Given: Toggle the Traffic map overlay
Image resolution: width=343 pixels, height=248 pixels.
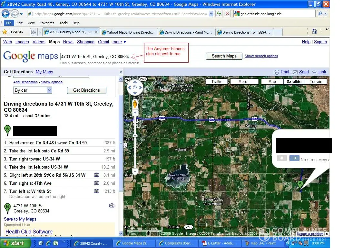Looking at the screenshot, I should click(217, 82).
